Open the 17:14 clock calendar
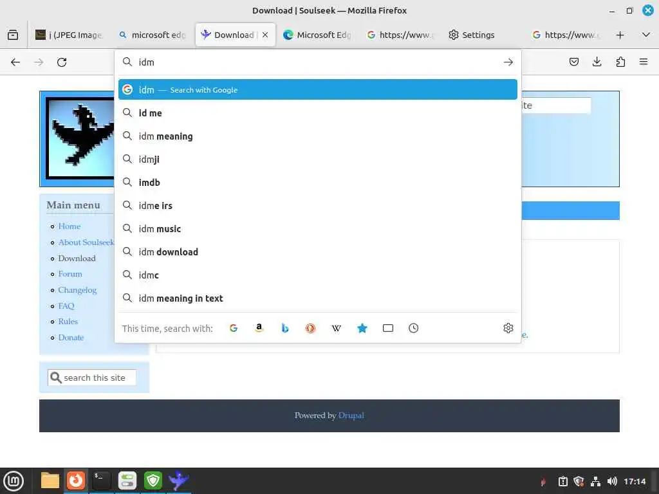Image resolution: width=659 pixels, height=494 pixels. [635, 481]
